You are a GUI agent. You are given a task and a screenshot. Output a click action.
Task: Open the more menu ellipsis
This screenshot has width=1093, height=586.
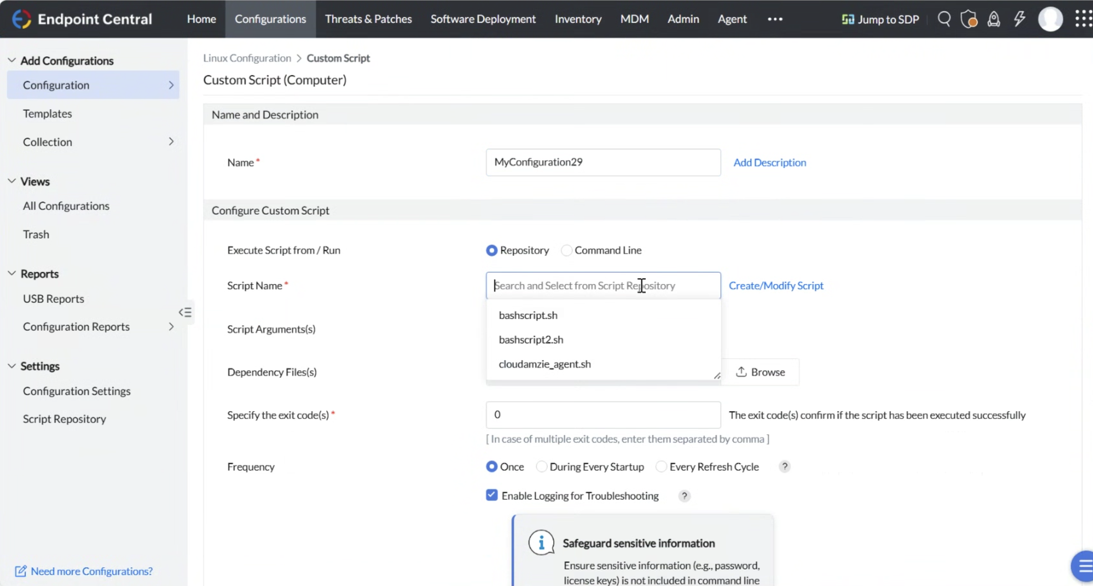tap(775, 19)
